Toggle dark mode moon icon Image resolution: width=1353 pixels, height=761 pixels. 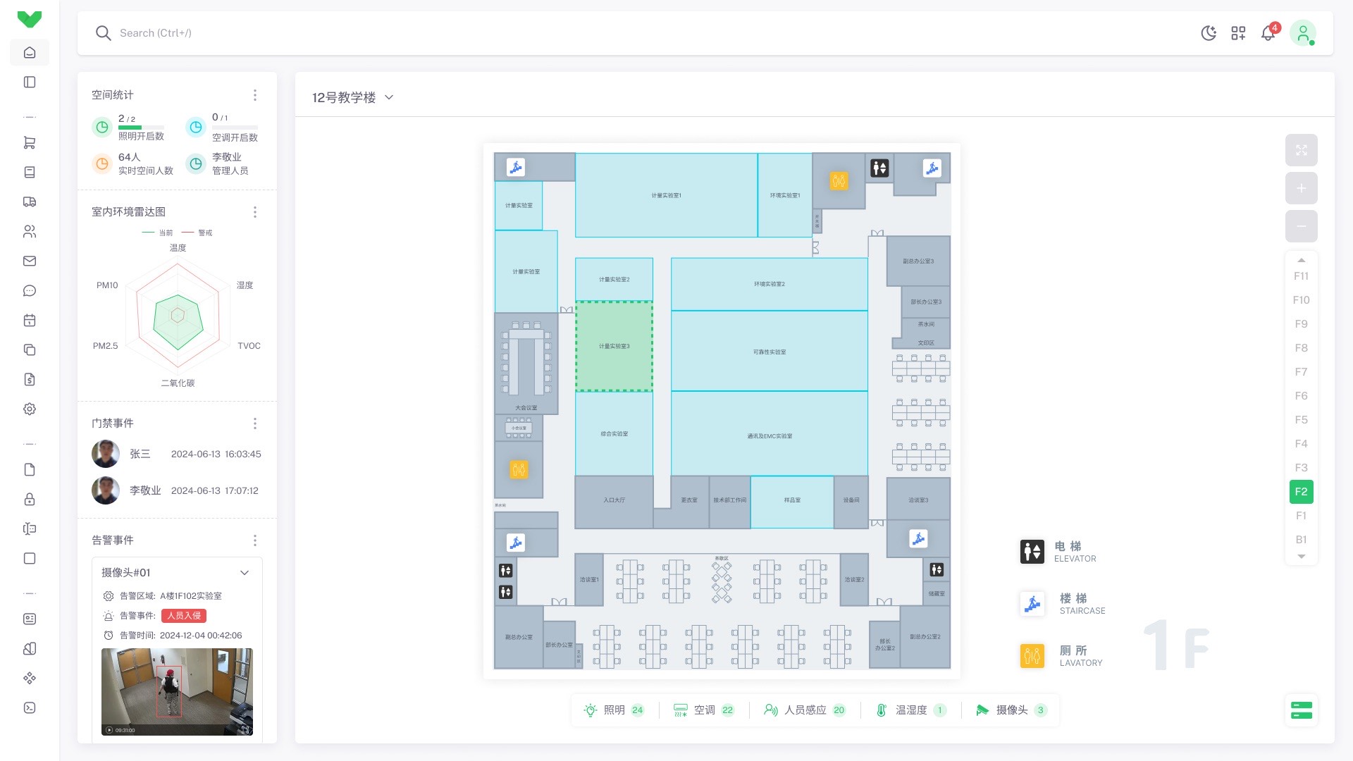coord(1209,33)
